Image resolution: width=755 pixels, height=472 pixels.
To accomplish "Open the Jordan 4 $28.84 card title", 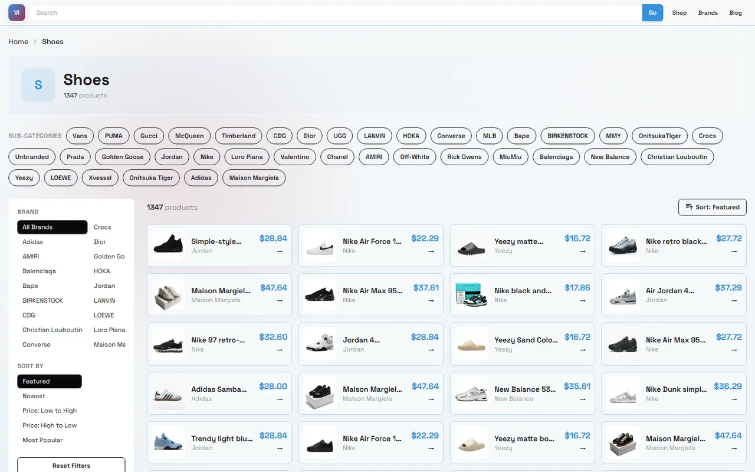I will point(362,340).
